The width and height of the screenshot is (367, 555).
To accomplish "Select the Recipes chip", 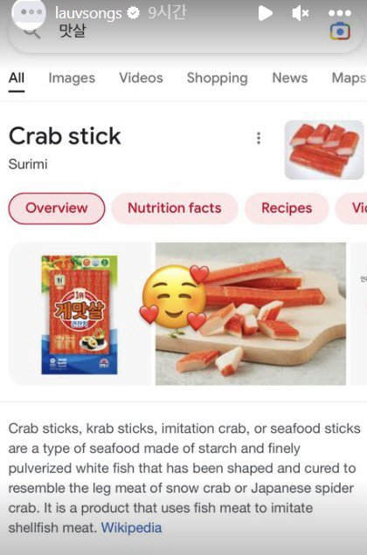I will pos(287,208).
